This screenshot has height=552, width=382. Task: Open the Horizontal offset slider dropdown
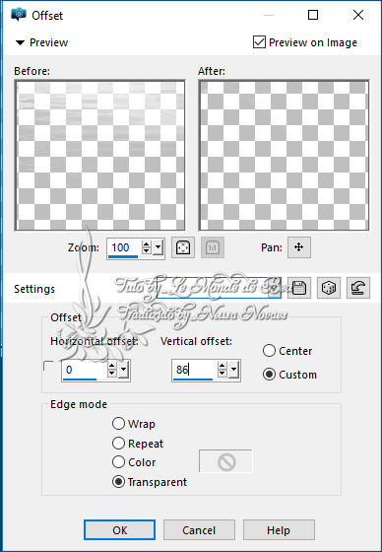tap(123, 370)
